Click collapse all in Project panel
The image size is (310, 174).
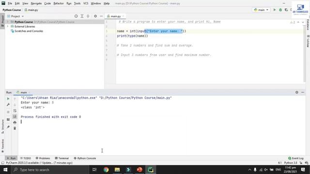tap(88, 16)
